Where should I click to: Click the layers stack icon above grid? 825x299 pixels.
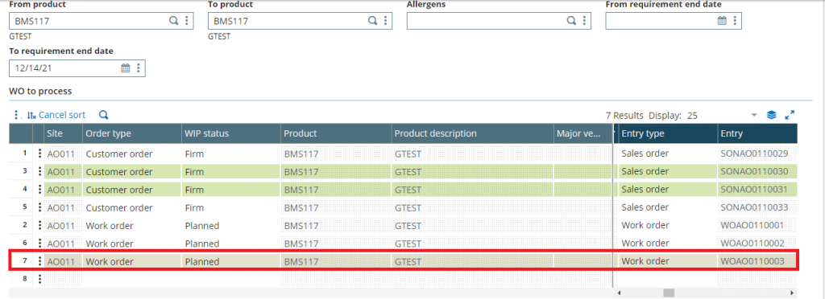pyautogui.click(x=771, y=115)
